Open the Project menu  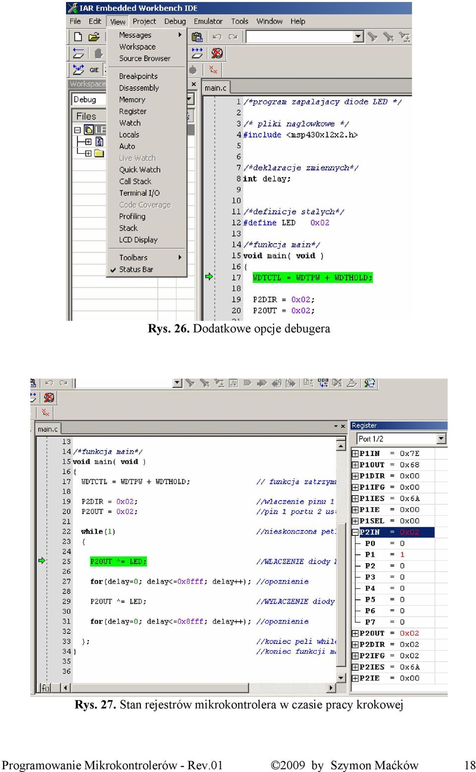[144, 21]
